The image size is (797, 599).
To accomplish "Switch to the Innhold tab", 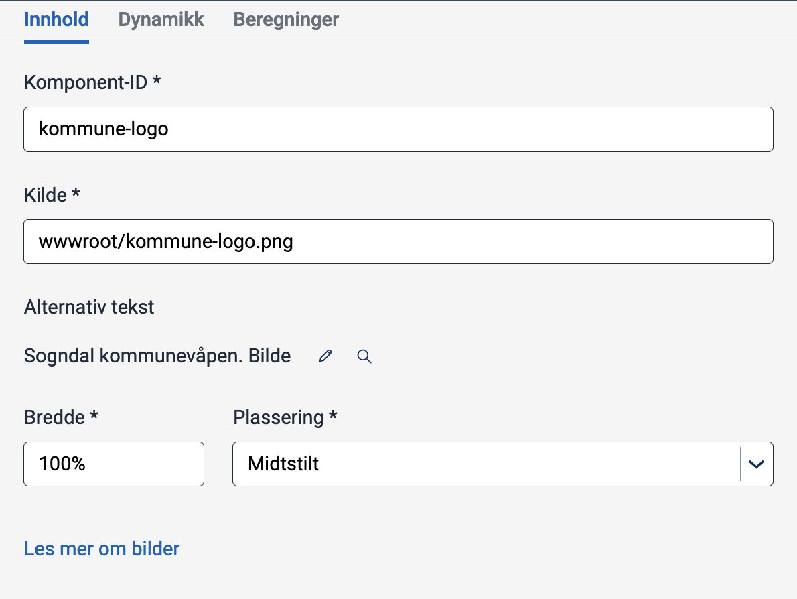I will tap(56, 19).
